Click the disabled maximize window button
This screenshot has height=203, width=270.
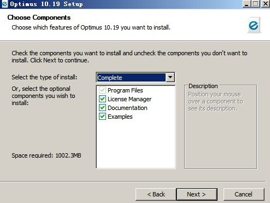tap(256, 4)
